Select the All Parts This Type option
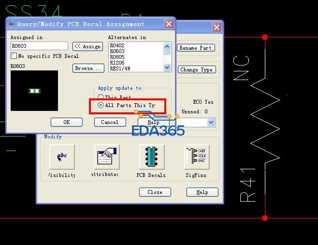Viewport: 318px width, 245px height. [x=101, y=105]
